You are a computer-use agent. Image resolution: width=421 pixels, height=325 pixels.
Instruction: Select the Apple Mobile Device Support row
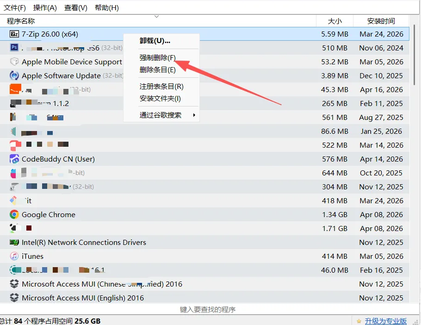pos(204,62)
